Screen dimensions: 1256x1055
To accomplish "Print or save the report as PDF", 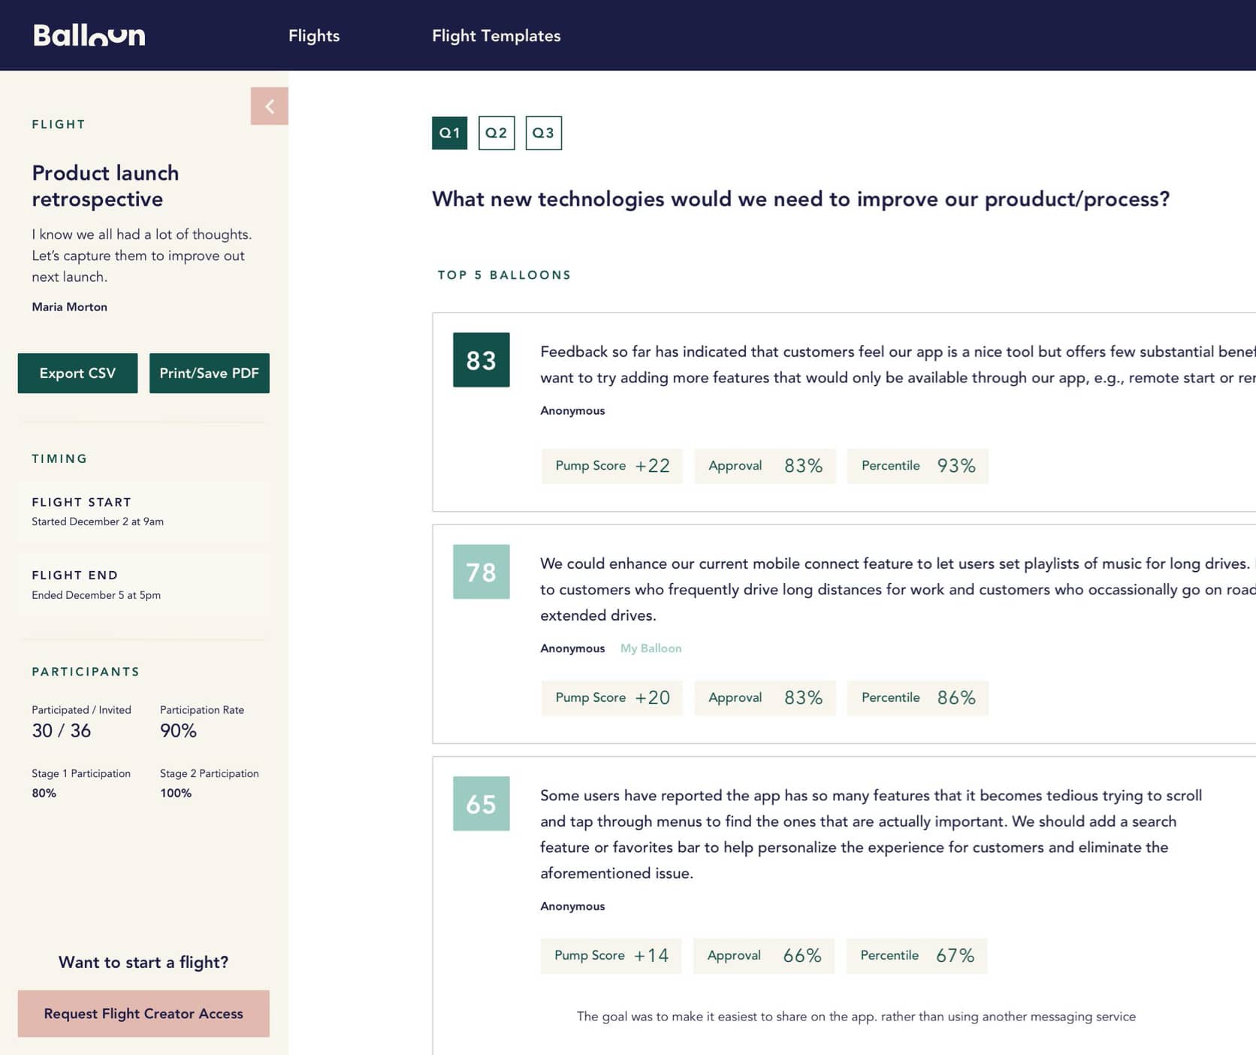I will (209, 373).
